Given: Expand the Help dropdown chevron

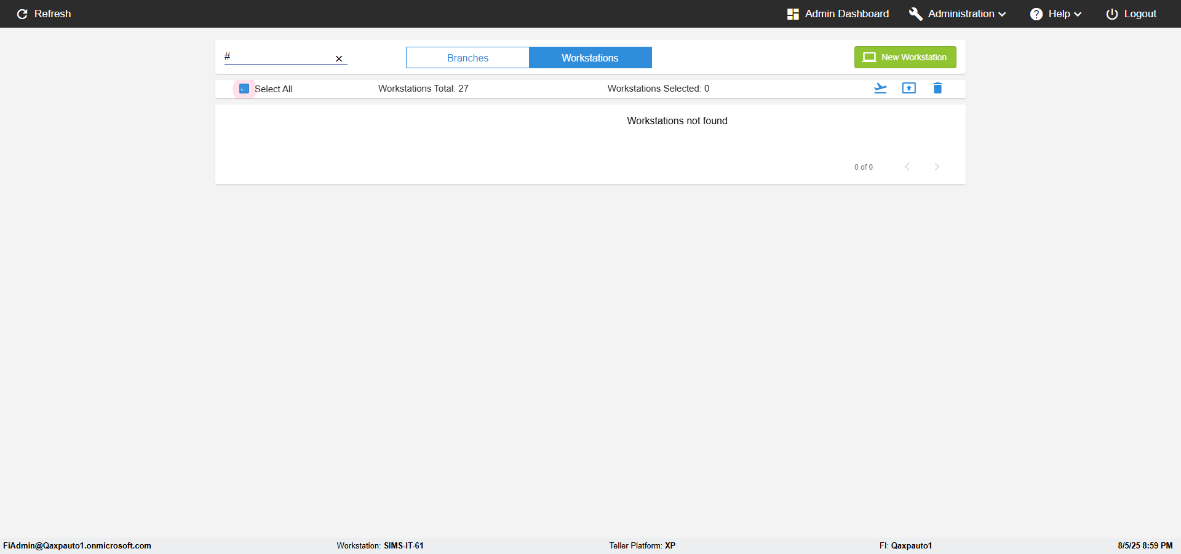Looking at the screenshot, I should tap(1077, 14).
